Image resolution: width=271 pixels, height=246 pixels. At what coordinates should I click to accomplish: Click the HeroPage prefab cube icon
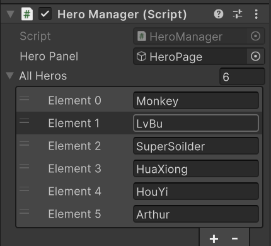(141, 57)
